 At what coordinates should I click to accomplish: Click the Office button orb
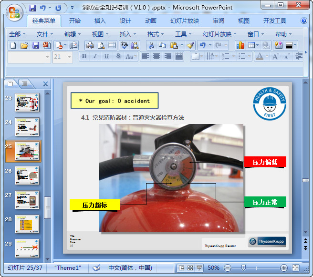(14, 12)
